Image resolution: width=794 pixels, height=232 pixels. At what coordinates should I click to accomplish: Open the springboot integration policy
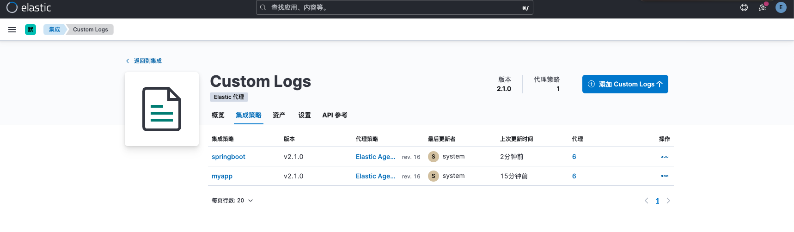228,157
